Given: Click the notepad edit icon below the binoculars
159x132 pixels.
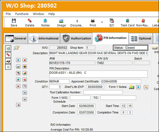Looking at the screenshot, I should 8,67.
